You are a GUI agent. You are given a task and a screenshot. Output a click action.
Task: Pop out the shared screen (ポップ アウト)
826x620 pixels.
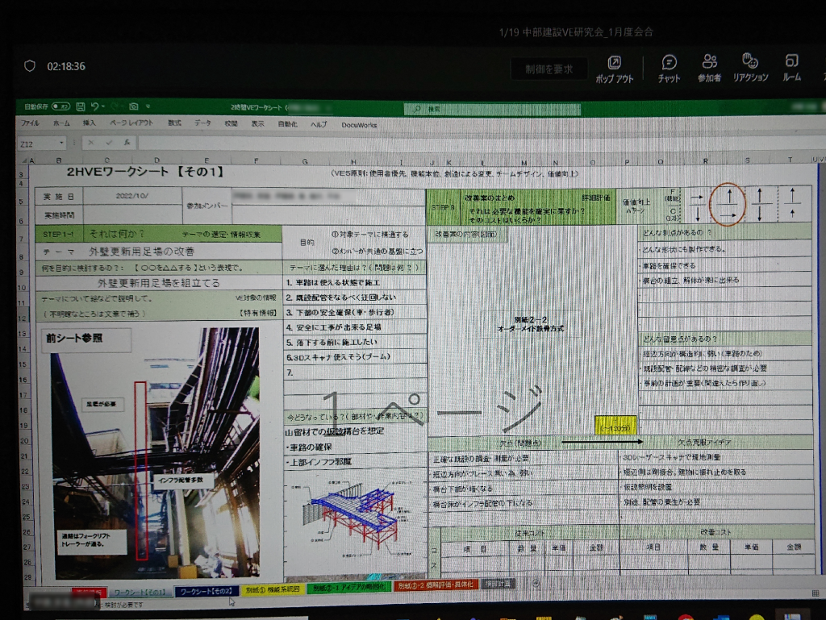coord(614,69)
